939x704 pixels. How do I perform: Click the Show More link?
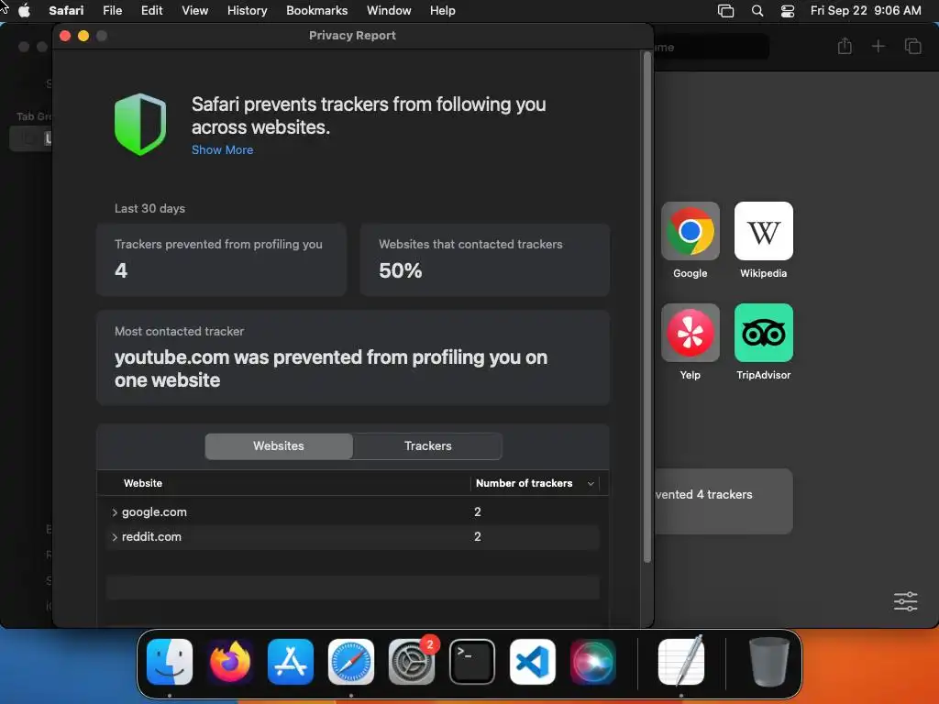click(x=222, y=149)
